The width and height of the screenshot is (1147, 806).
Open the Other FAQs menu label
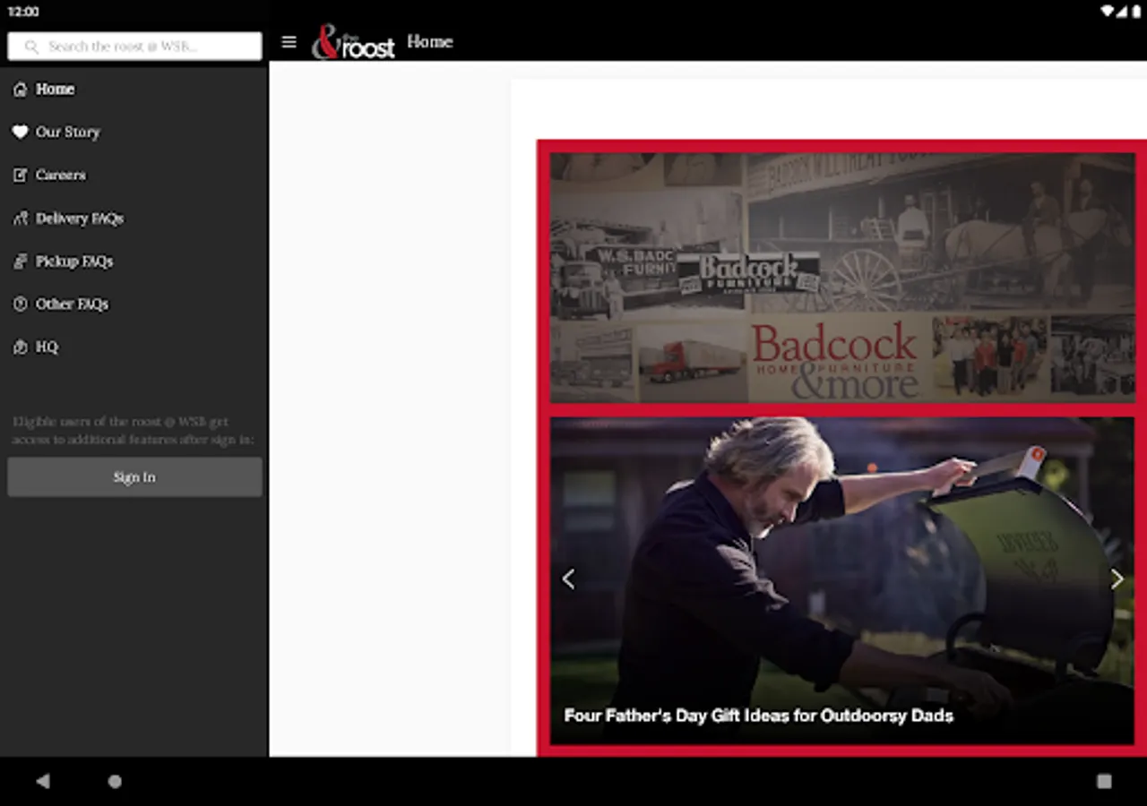72,304
